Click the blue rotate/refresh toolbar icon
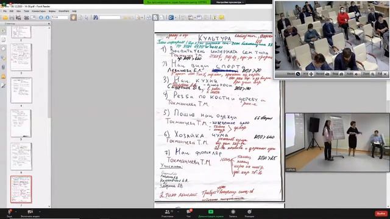390x219 pixels. 171,18
